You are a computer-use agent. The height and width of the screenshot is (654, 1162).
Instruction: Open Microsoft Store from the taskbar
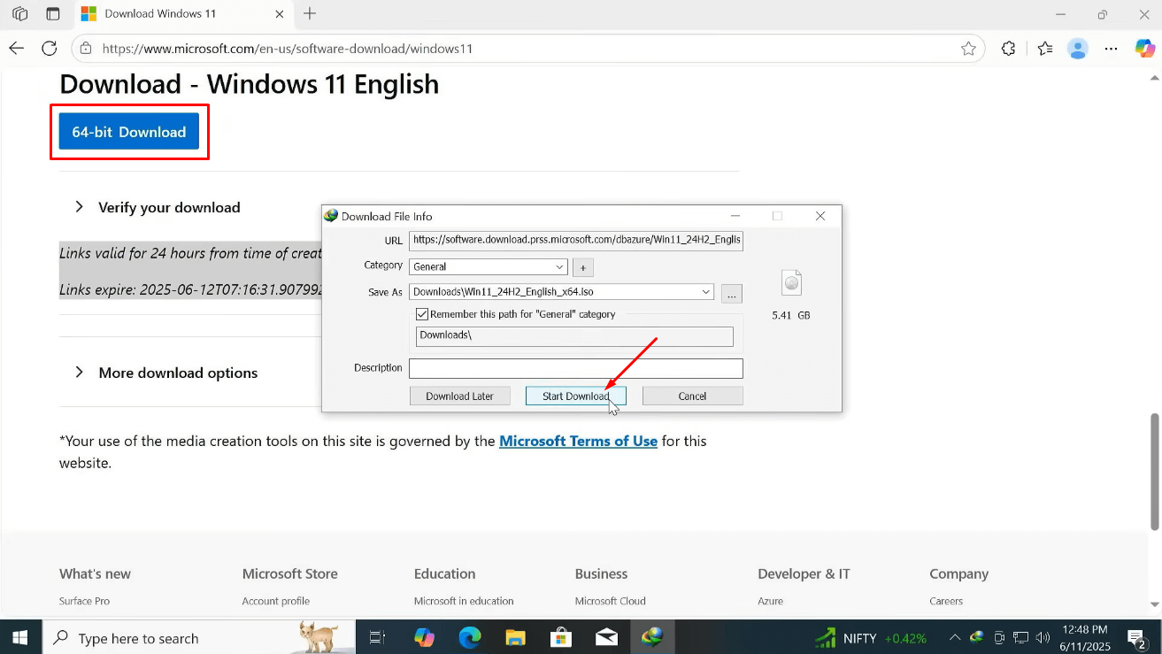pos(560,637)
